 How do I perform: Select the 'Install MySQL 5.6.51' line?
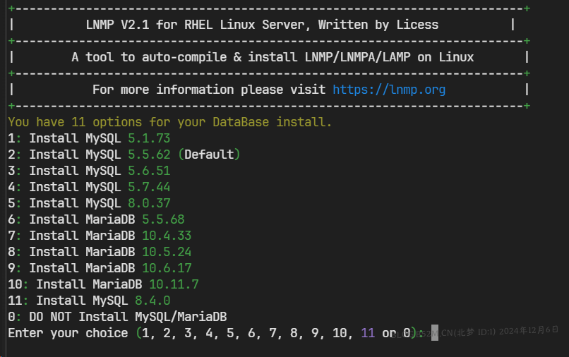(89, 171)
